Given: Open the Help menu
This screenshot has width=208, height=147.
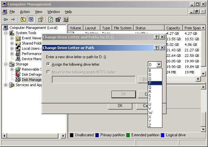Looking at the screenshot, I should tap(68, 12).
